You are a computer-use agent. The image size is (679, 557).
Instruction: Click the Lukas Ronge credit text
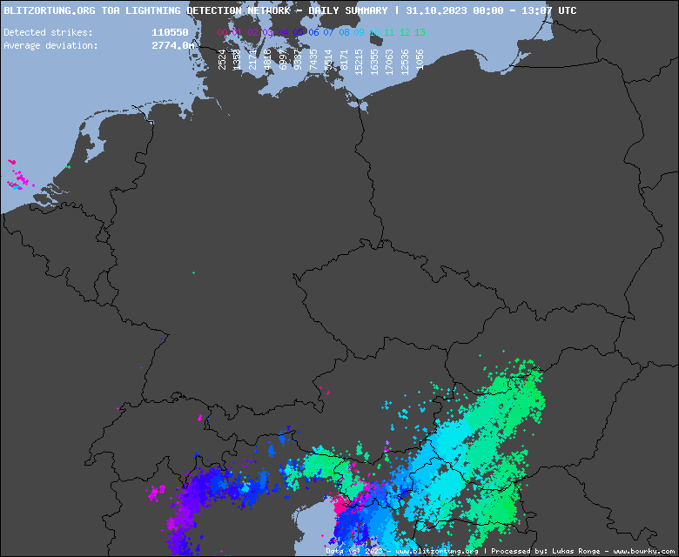click(x=575, y=551)
